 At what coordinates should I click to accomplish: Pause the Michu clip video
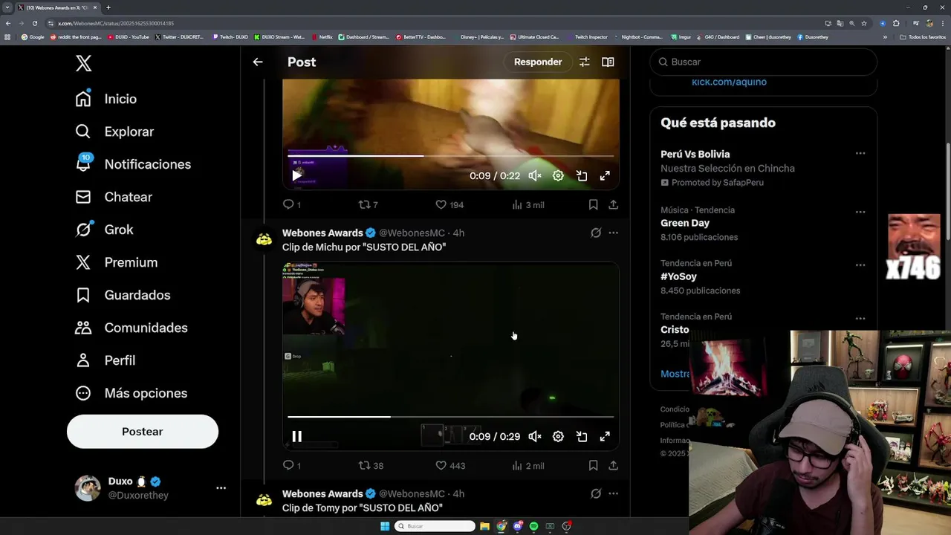[296, 437]
